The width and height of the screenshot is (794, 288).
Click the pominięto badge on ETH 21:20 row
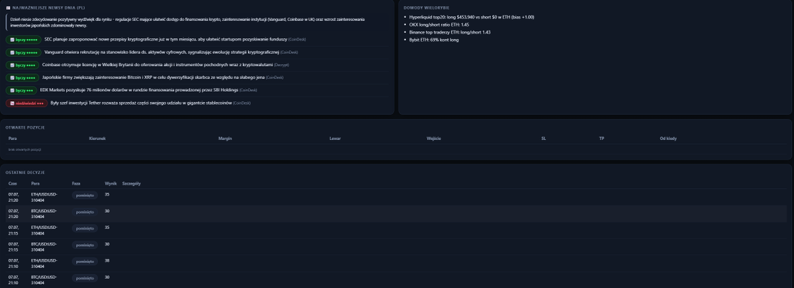[85, 195]
